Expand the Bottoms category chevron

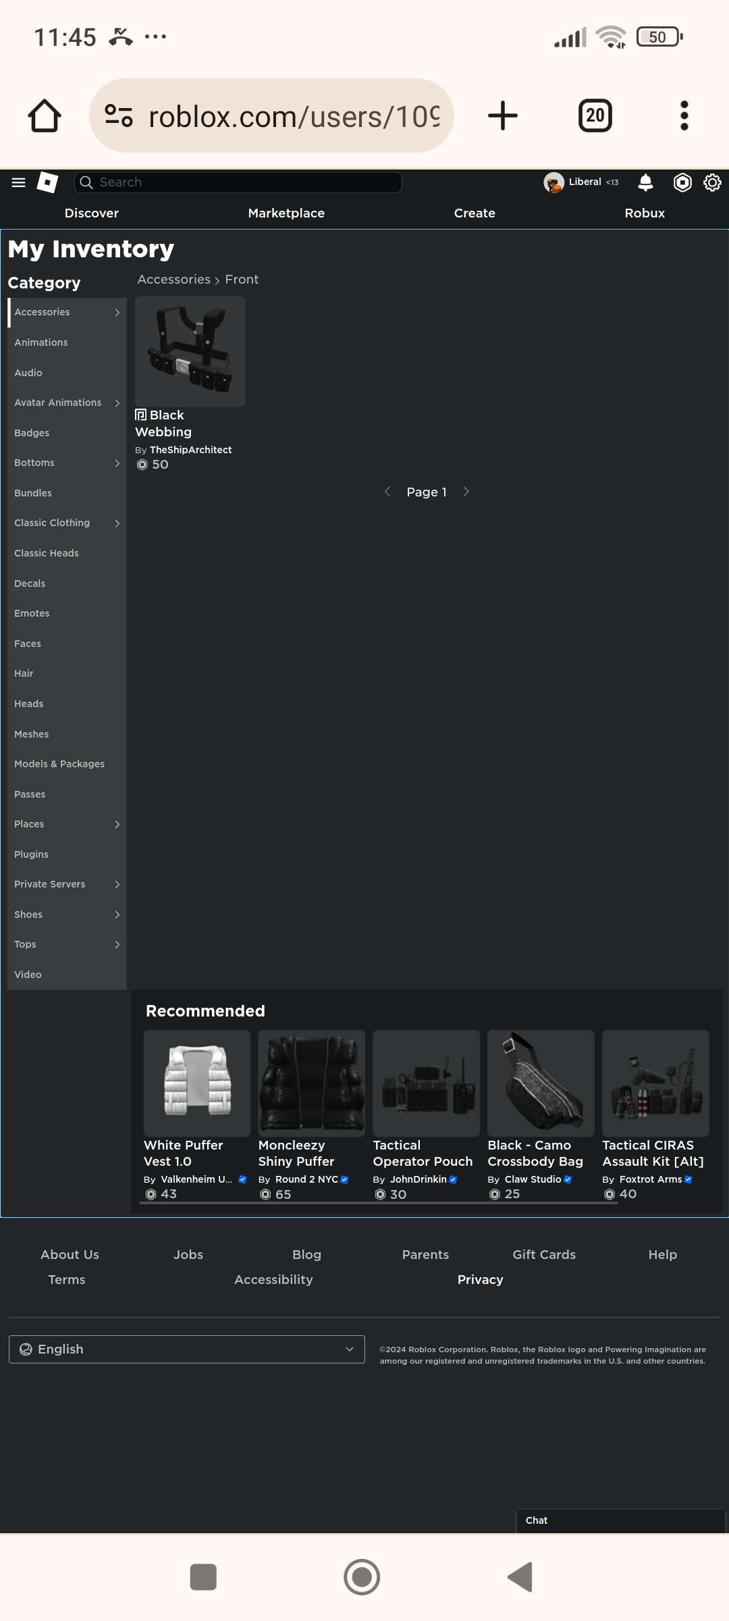[117, 463]
